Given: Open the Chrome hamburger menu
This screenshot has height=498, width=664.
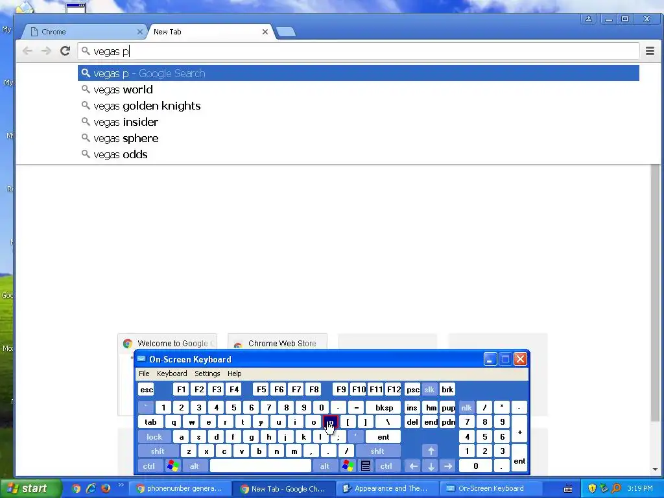Looking at the screenshot, I should pos(650,51).
